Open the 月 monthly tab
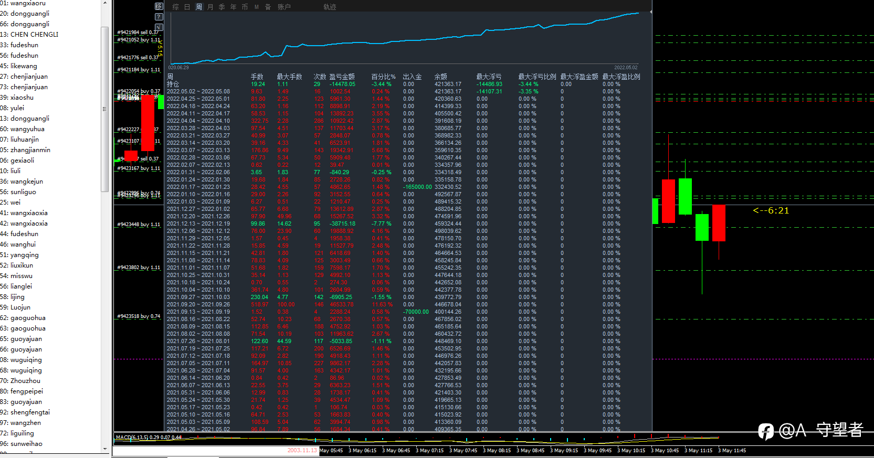 210,7
